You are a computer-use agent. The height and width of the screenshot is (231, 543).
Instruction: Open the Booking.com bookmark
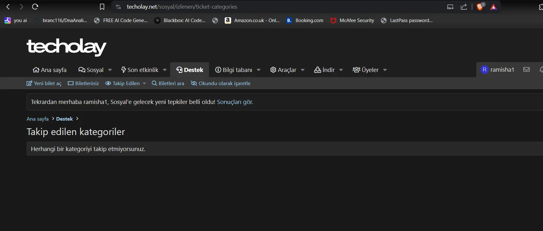tap(305, 20)
